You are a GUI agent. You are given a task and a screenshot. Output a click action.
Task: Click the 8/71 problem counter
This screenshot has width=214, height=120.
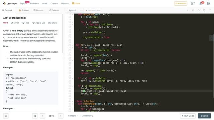[x=51, y=116]
